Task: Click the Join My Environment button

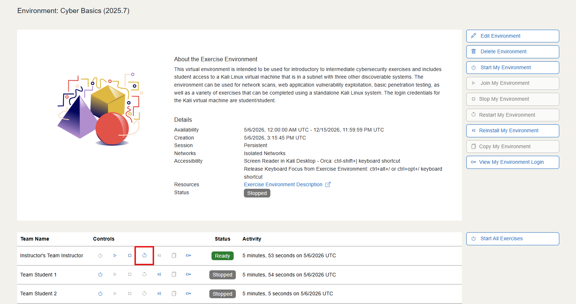Action: pyautogui.click(x=512, y=83)
